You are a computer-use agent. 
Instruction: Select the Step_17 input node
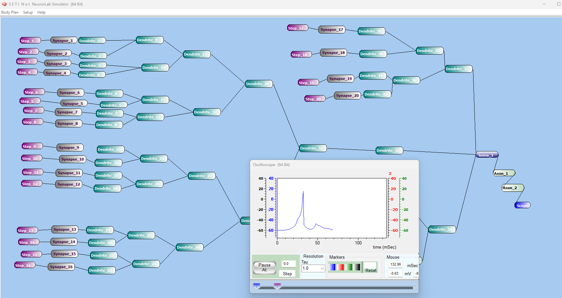297,28
